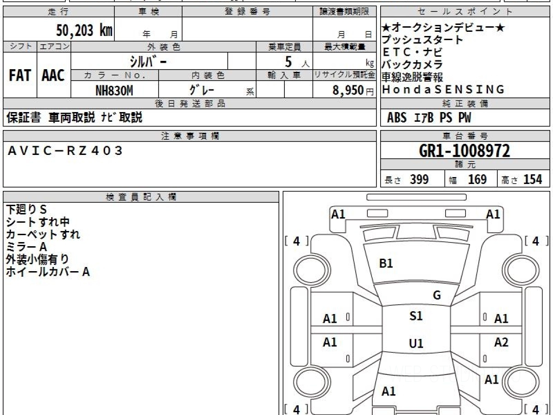Image resolution: width=553 pixels, height=415 pixels.
Task: Select the ★オークションデビュー★ sales point
Action: [443, 28]
